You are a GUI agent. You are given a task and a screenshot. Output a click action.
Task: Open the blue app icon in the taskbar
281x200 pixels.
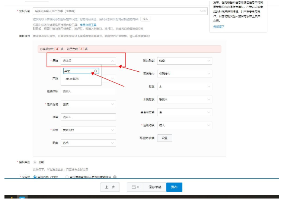point(22,198)
